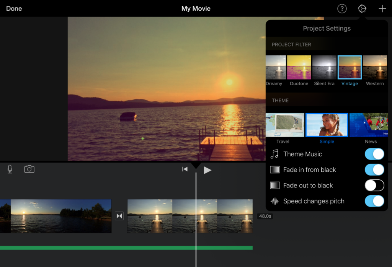Select the dock clip in the timeline
Screen dimensions: 392x267
coord(190,216)
